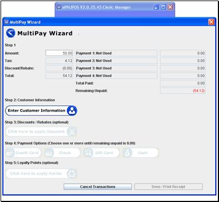Click the customer profile icon

point(72,111)
